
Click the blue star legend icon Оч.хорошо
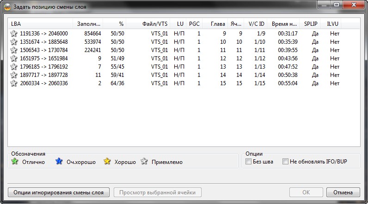click(59, 161)
